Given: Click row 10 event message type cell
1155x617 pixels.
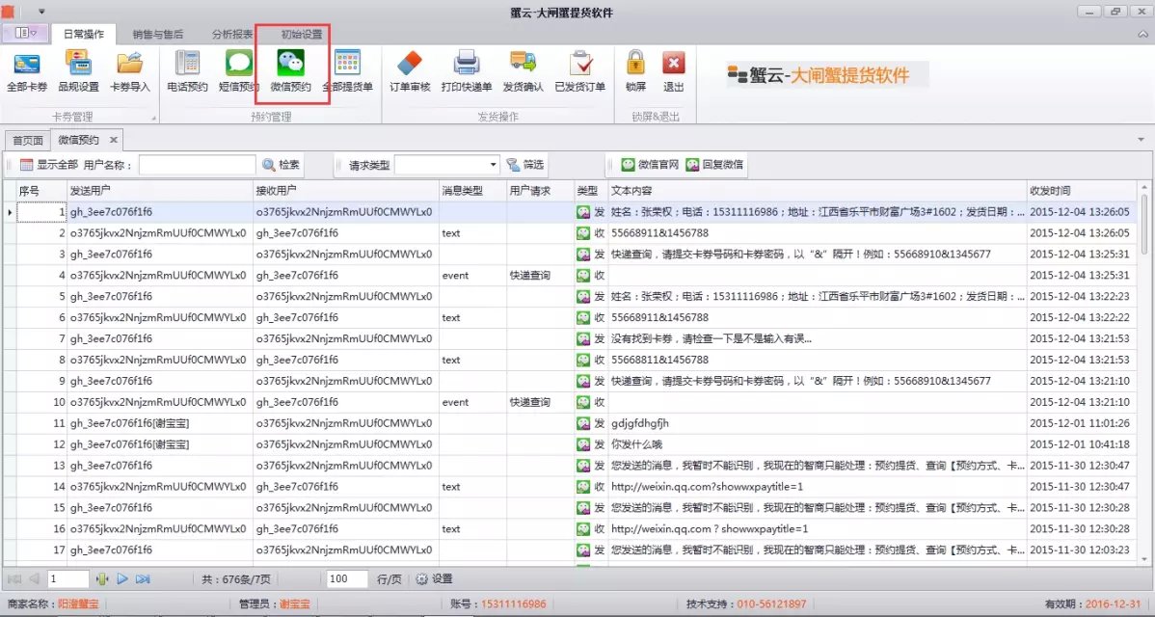Looking at the screenshot, I should coord(472,402).
